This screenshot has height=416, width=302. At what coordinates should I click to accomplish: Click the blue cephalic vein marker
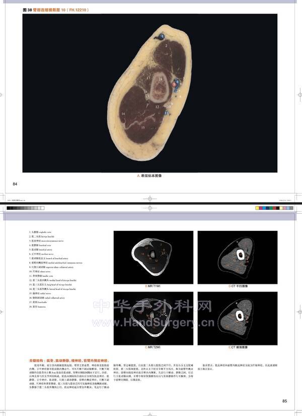point(160,36)
